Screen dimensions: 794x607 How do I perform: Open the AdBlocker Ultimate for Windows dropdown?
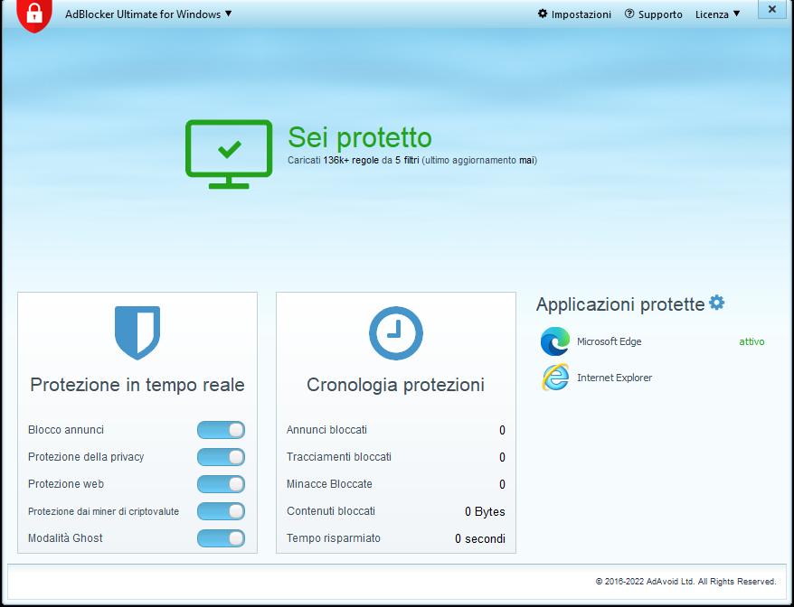click(x=148, y=14)
